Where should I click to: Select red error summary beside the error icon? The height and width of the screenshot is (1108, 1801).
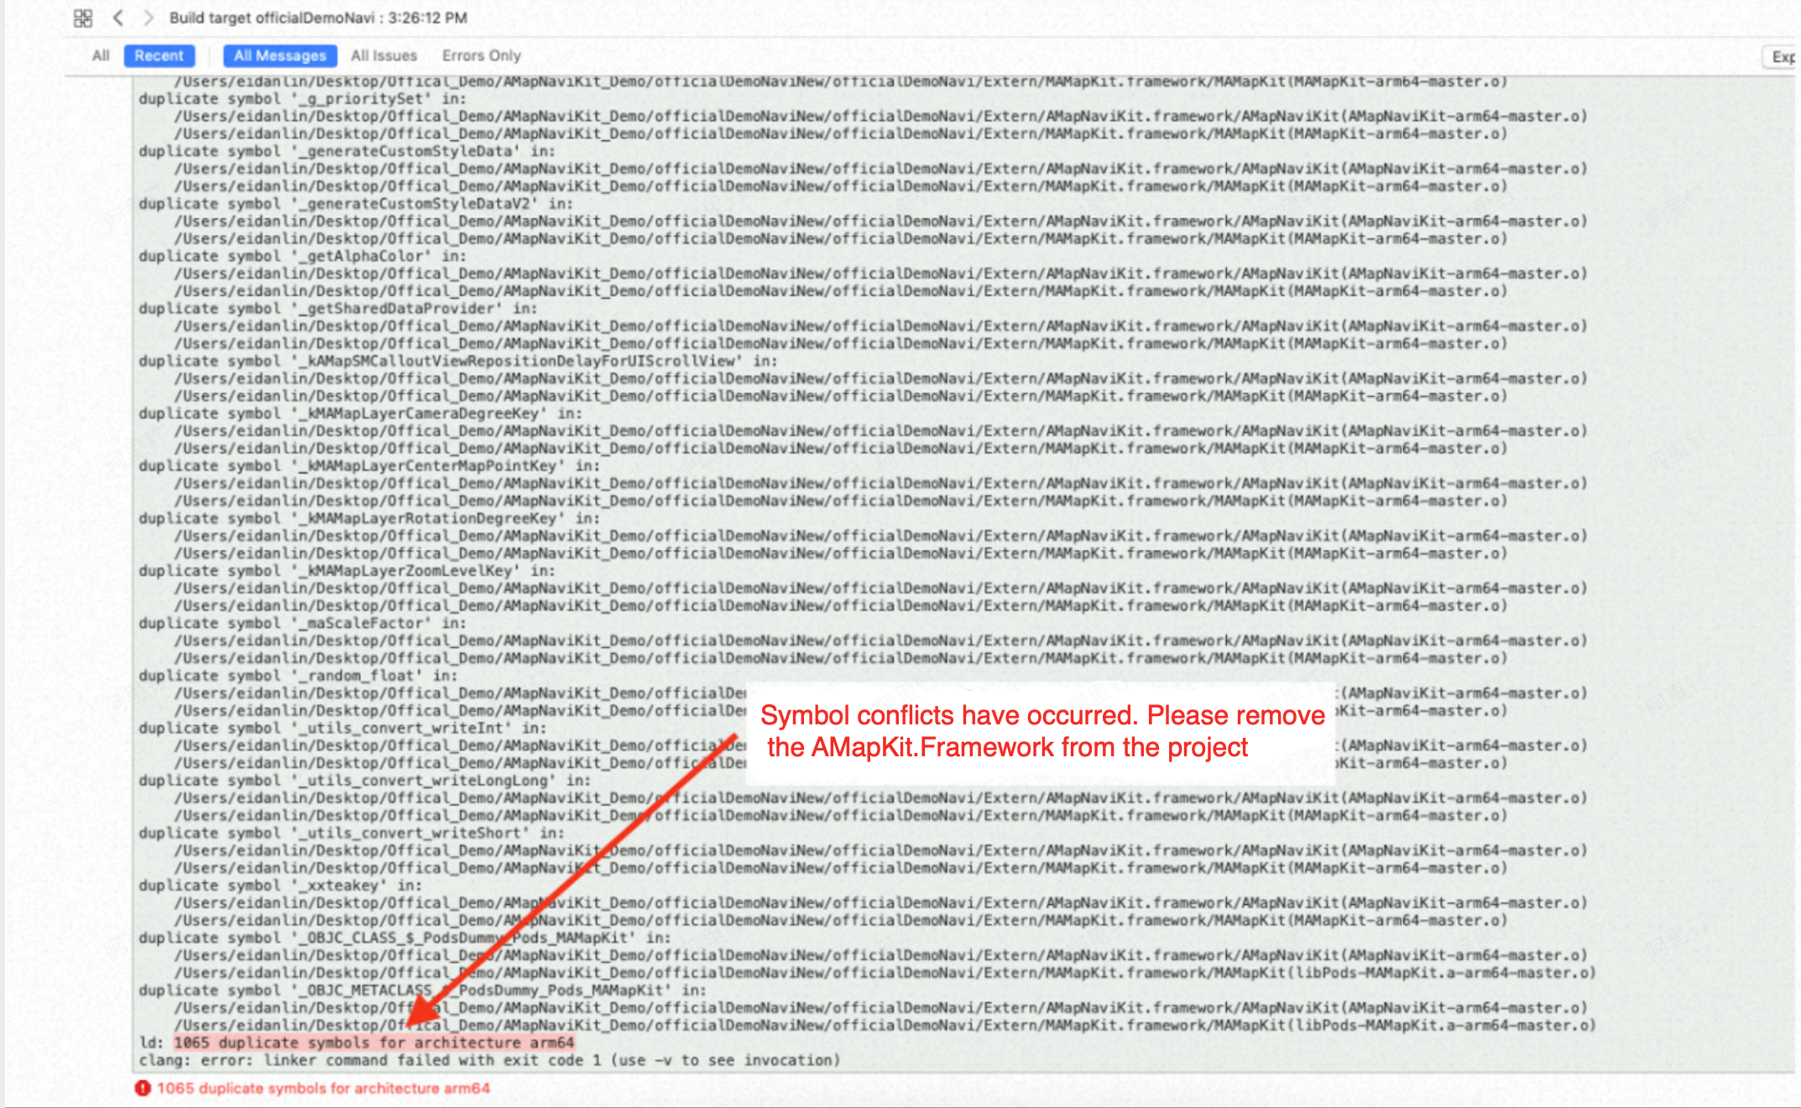[x=323, y=1088]
